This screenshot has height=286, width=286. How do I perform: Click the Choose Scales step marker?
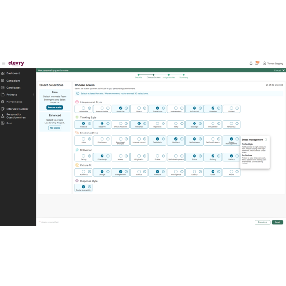[x=153, y=75]
